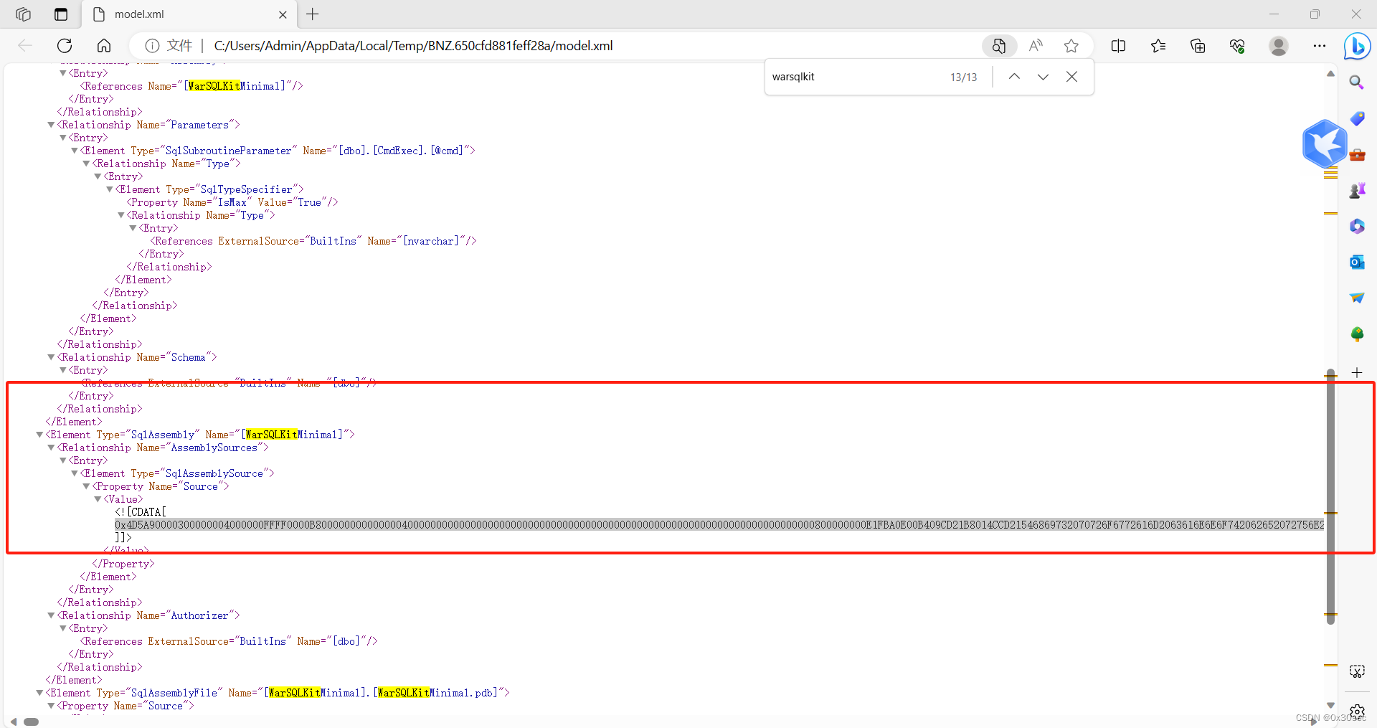
Task: Collapse the SqlAssembly Element node
Action: tap(39, 435)
